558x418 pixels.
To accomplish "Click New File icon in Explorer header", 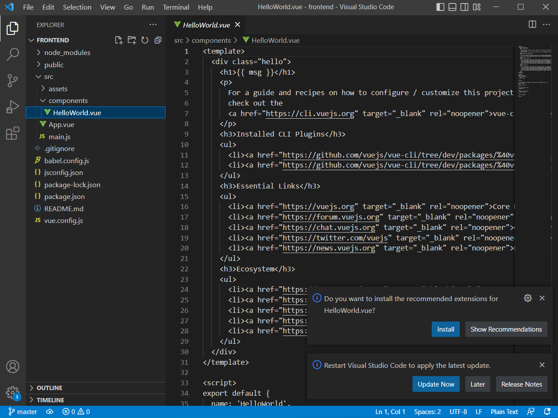I will [x=118, y=40].
